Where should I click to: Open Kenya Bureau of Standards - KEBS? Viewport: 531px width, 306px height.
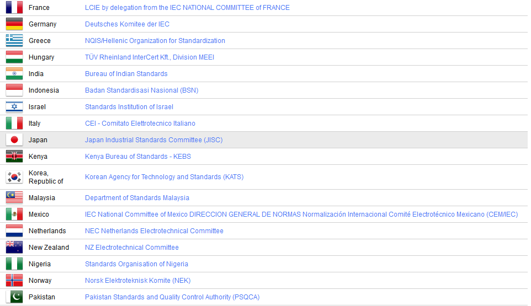137,157
